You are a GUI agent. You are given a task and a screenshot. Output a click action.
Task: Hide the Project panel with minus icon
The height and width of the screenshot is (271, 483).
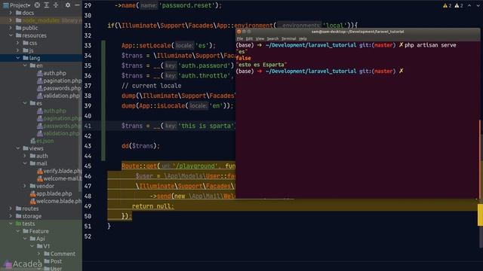click(77, 5)
